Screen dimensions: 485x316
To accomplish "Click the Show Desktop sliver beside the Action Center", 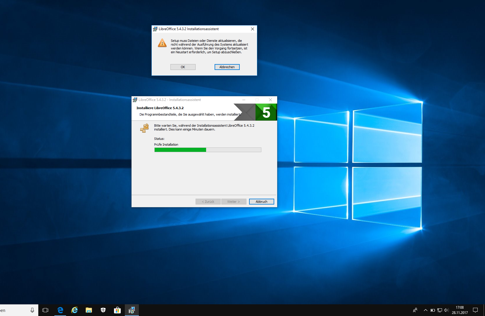I will point(484,310).
